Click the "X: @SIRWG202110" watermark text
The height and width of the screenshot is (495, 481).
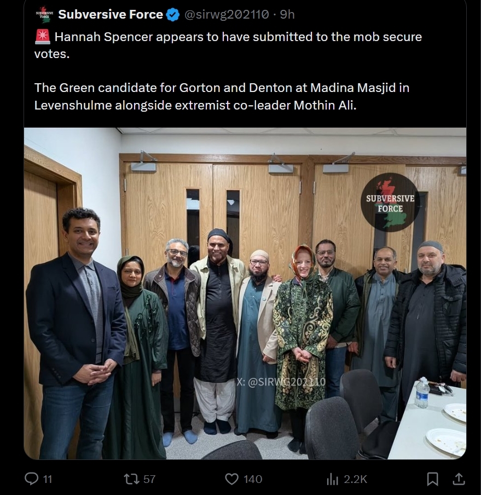tap(281, 382)
